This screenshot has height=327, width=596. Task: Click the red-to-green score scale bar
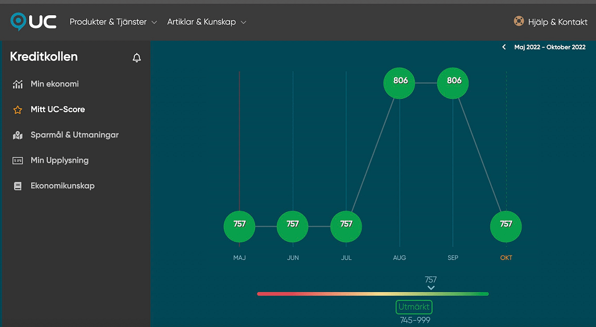coord(372,294)
